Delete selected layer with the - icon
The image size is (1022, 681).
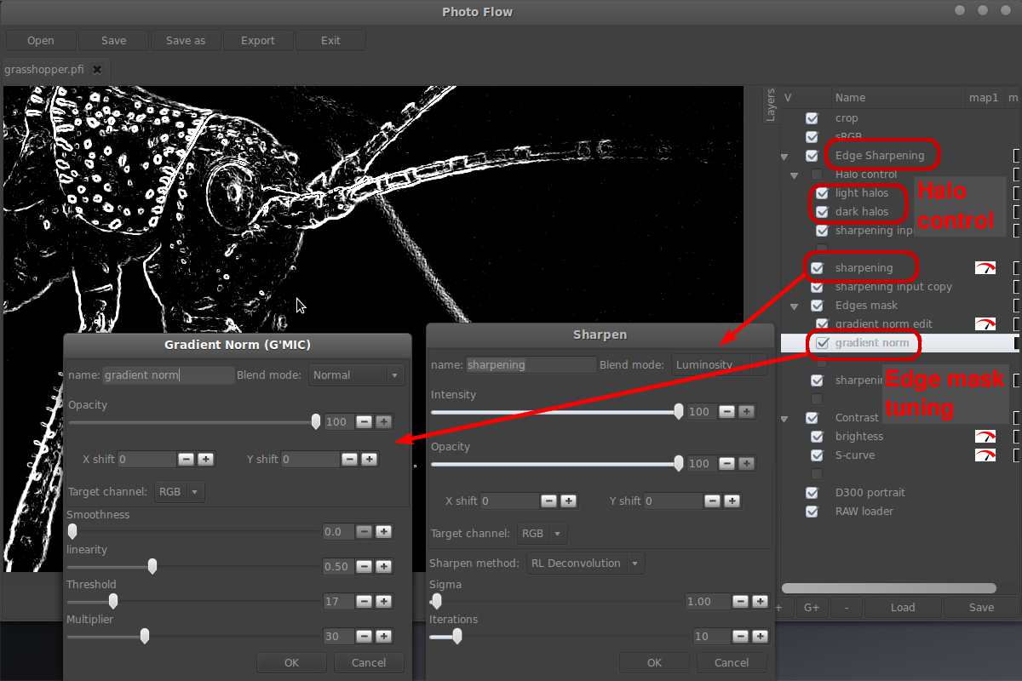(847, 607)
